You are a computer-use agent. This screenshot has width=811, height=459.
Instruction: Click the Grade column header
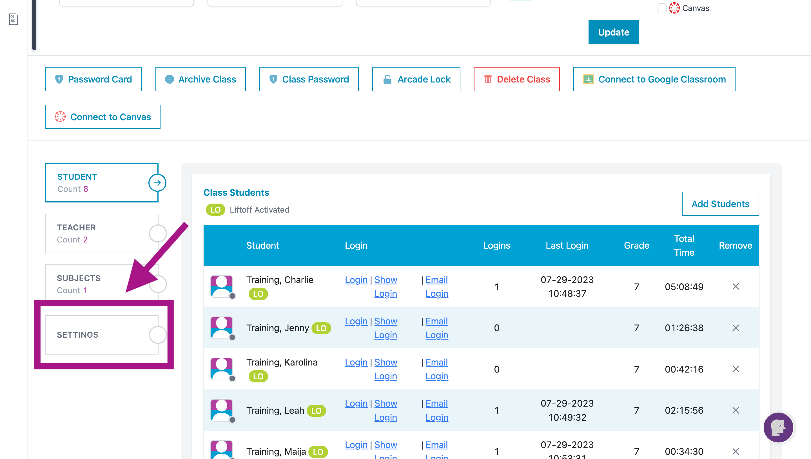tap(636, 245)
